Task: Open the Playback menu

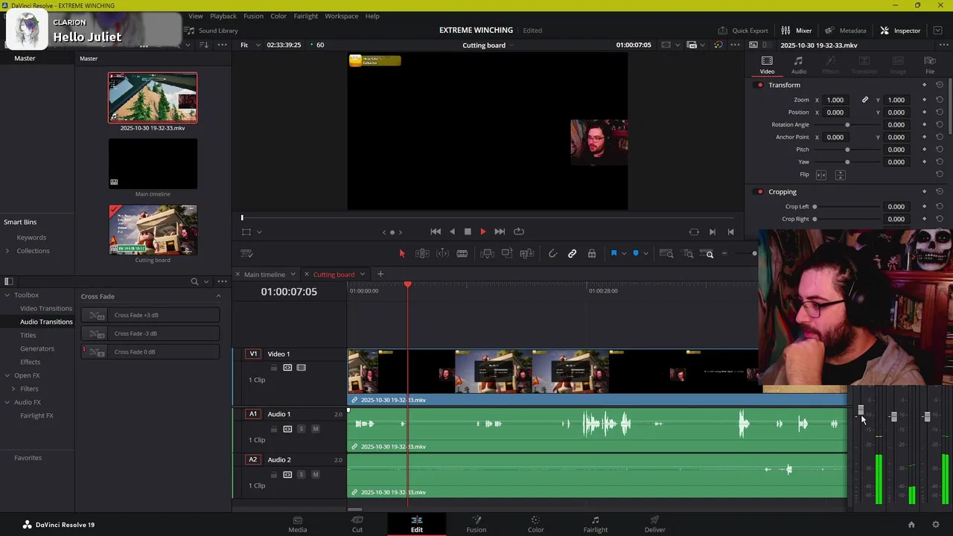Action: pos(223,16)
